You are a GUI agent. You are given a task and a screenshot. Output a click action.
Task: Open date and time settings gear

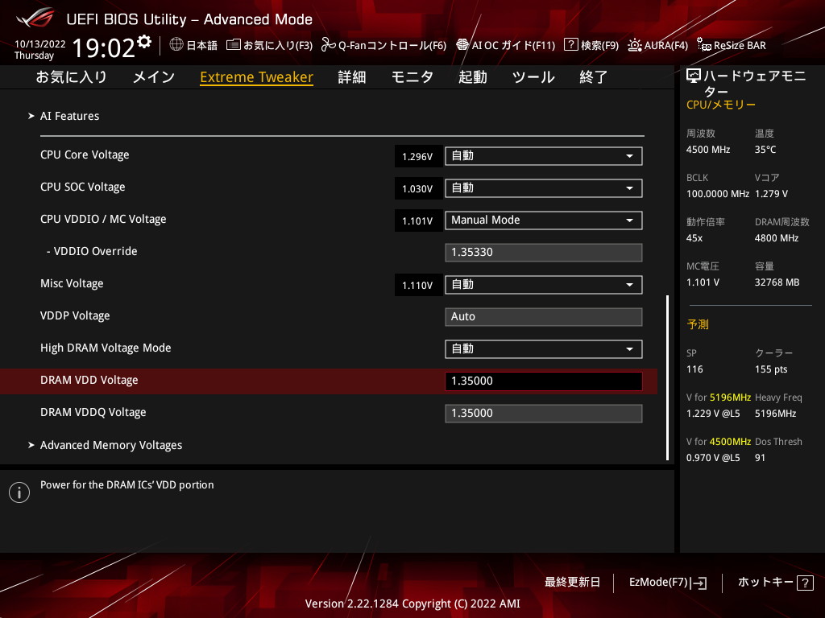(144, 42)
